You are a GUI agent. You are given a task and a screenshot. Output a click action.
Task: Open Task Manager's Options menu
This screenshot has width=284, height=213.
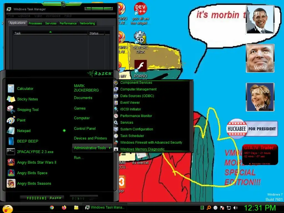point(24,16)
